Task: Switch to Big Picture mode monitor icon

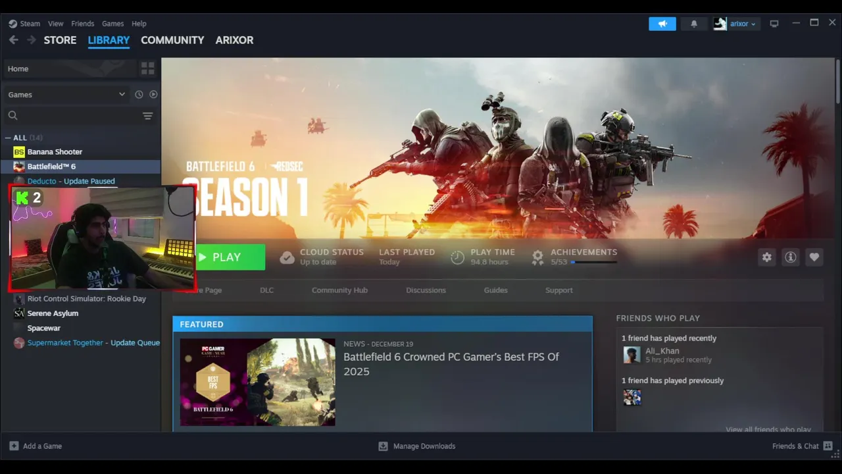Action: click(774, 24)
